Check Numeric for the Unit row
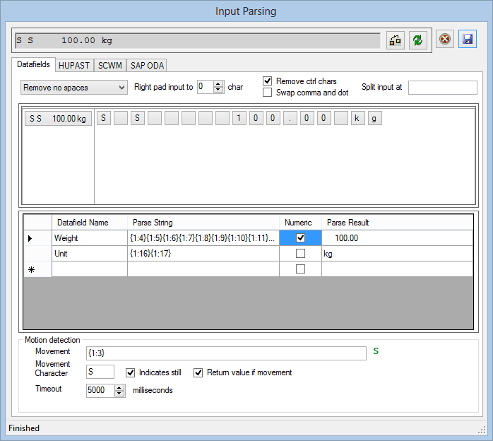This screenshot has height=441, width=493. coord(300,253)
